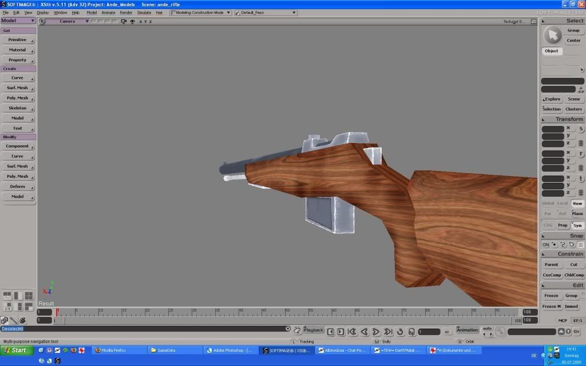Jump to the first frame button
Viewport: 586px width, 366px height.
pos(352,332)
